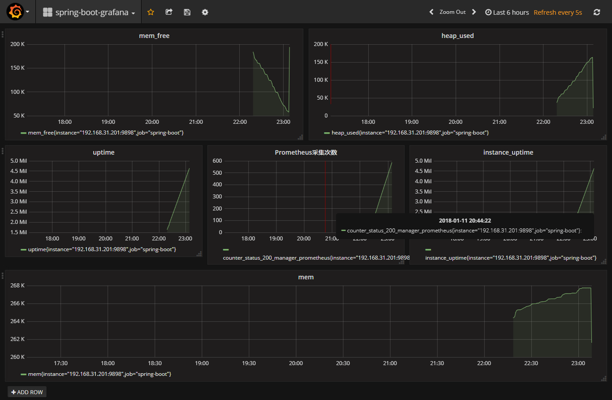
Task: Click the 22:30 tick label in mem
Action: (531, 363)
